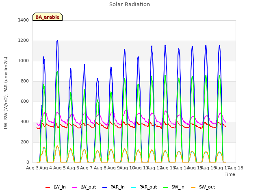The height and width of the screenshot is (195, 260).
Task: Click the LW_out legend label
Action: tap(88, 187)
